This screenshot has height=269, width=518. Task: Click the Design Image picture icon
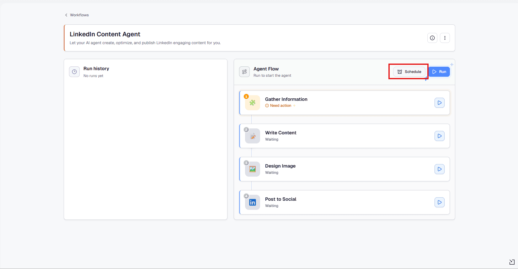pyautogui.click(x=253, y=169)
